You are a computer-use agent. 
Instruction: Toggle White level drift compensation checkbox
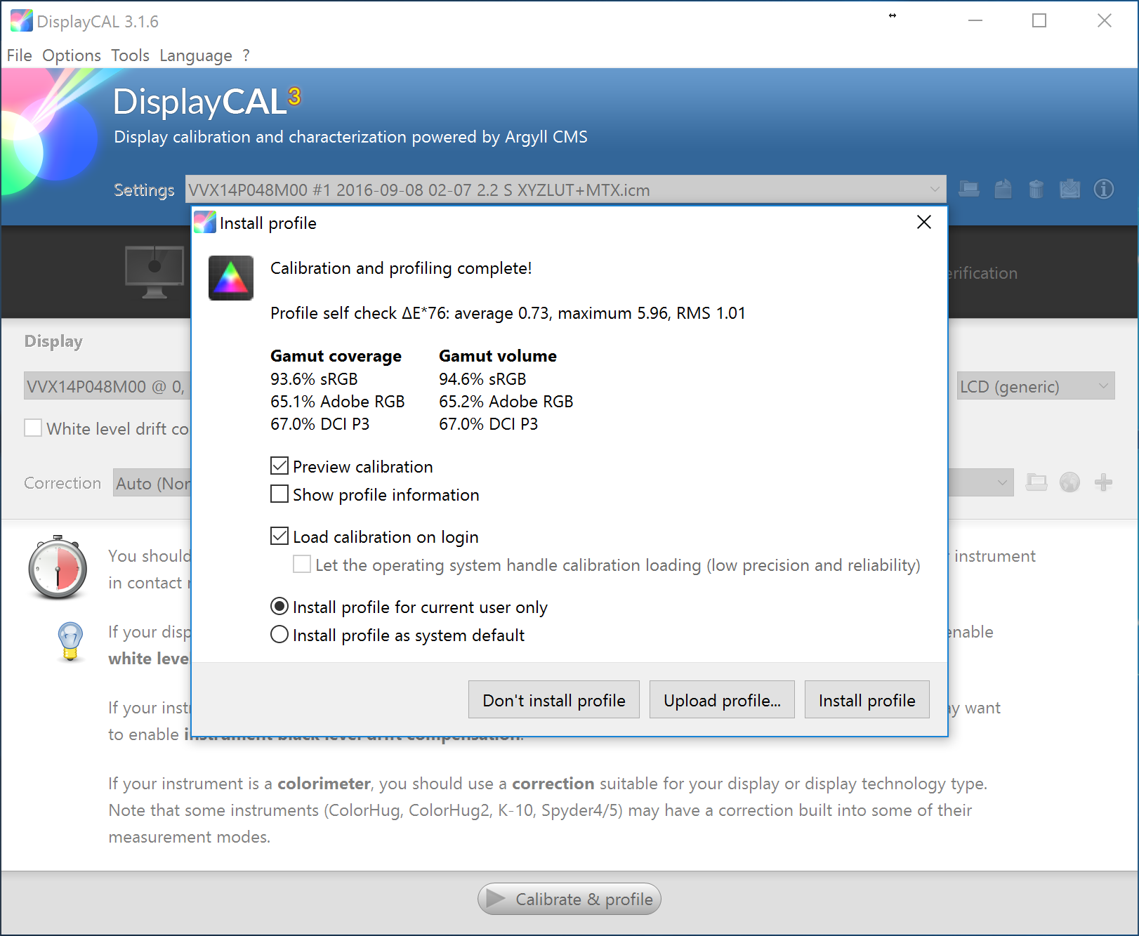point(33,428)
